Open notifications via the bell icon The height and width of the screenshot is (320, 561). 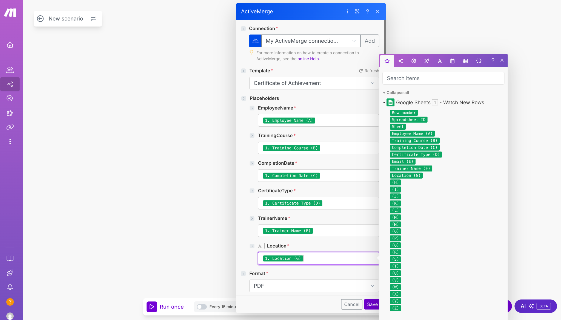pos(10,287)
